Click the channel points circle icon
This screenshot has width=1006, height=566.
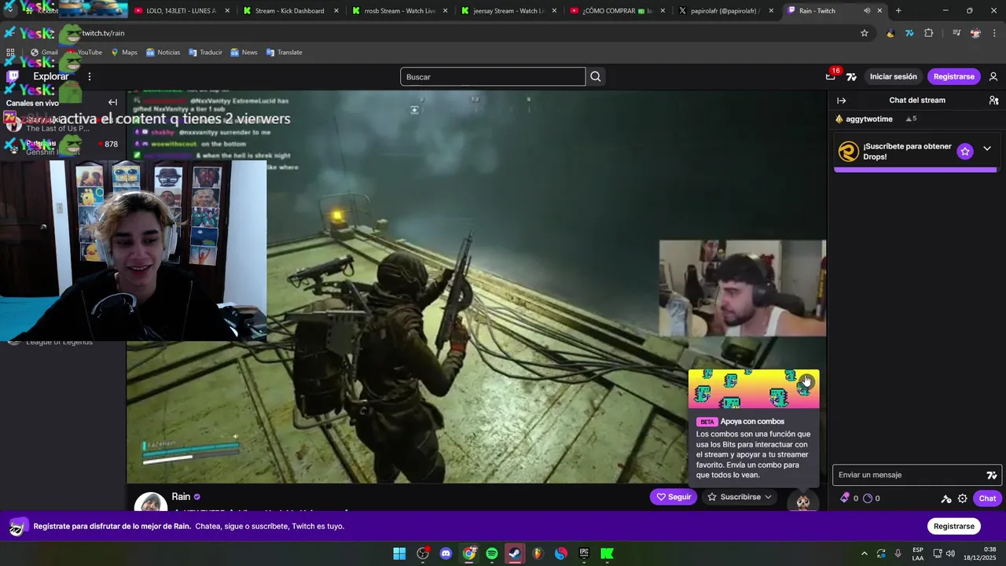pyautogui.click(x=868, y=498)
